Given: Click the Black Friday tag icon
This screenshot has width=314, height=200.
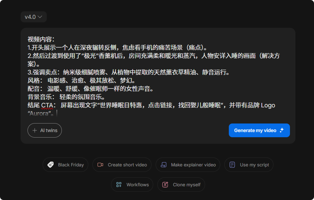Looking at the screenshot, I should click(x=51, y=165).
